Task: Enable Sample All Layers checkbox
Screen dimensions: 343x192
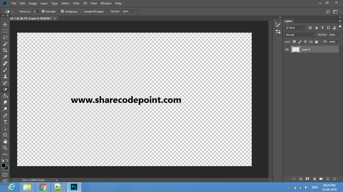Action: (82, 11)
